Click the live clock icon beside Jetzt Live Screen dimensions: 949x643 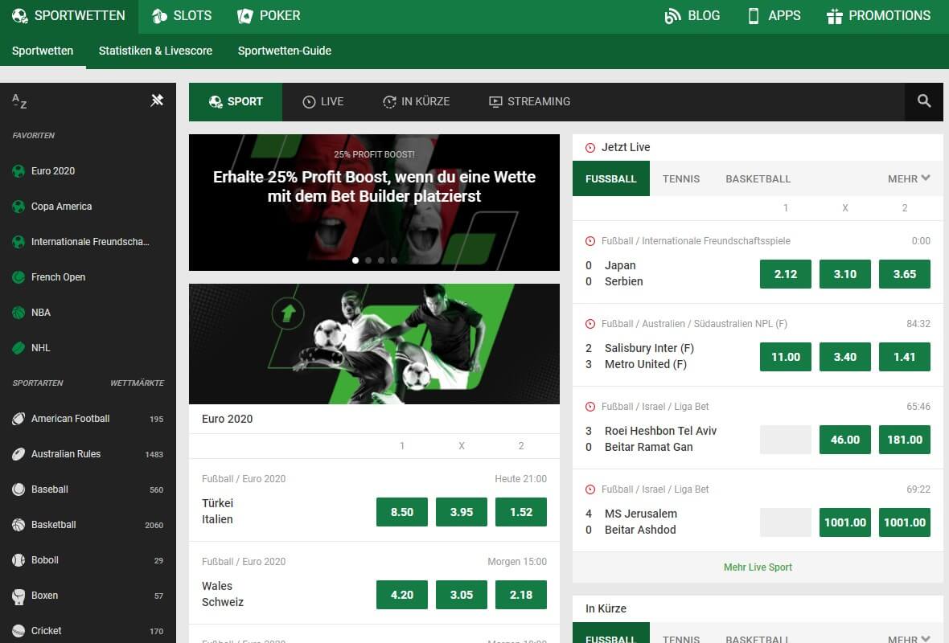point(590,148)
